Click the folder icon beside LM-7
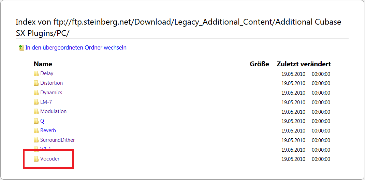This screenshot has height=180, width=365. coord(36,102)
